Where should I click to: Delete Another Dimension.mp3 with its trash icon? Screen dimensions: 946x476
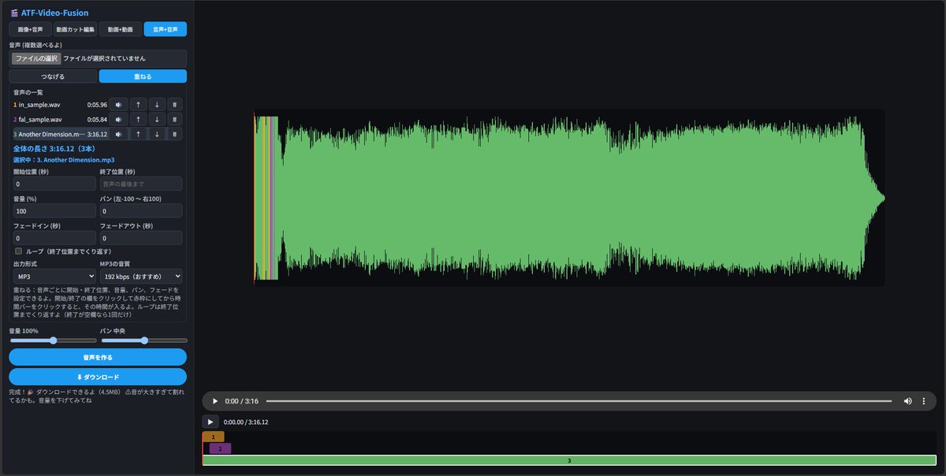(x=175, y=134)
